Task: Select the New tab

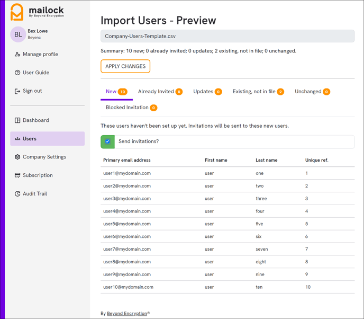Action: [x=116, y=92]
